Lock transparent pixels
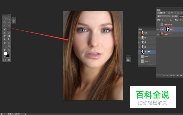Image resolution: width=183 pixels, height=115 pixels. (x=162, y=20)
